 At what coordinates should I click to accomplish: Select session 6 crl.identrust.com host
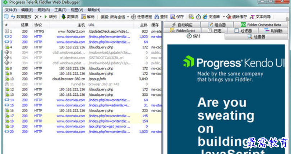click(x=72, y=58)
